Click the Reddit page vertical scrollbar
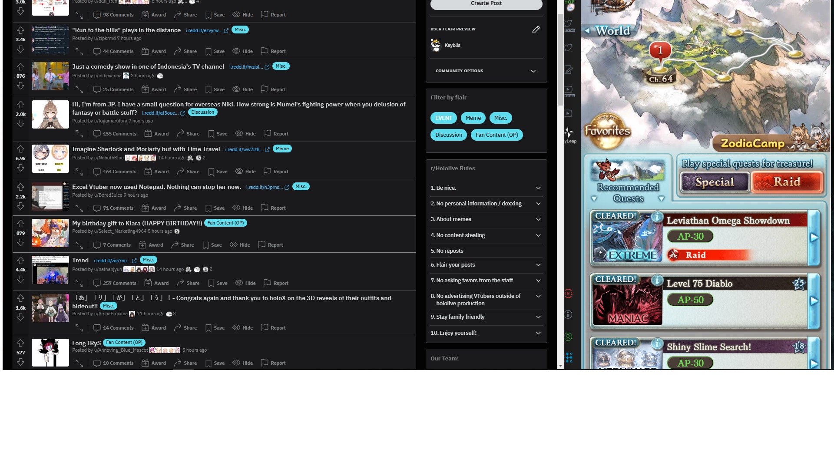The height and width of the screenshot is (469, 834). pos(560,59)
